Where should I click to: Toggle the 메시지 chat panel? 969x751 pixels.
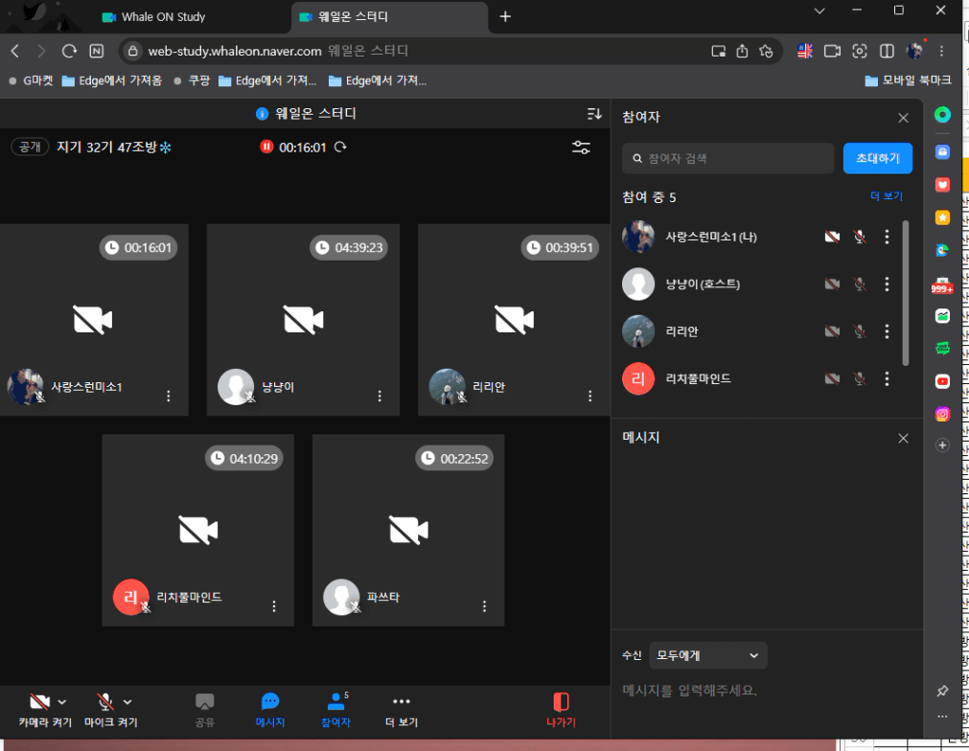(270, 710)
